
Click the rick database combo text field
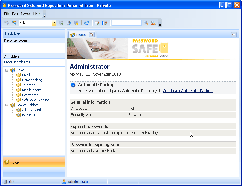[36, 23]
